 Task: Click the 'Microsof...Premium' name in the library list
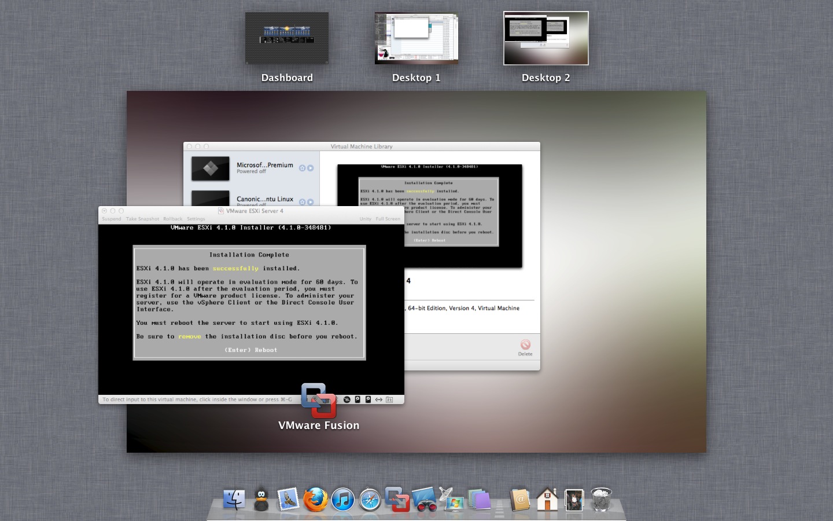pos(265,165)
